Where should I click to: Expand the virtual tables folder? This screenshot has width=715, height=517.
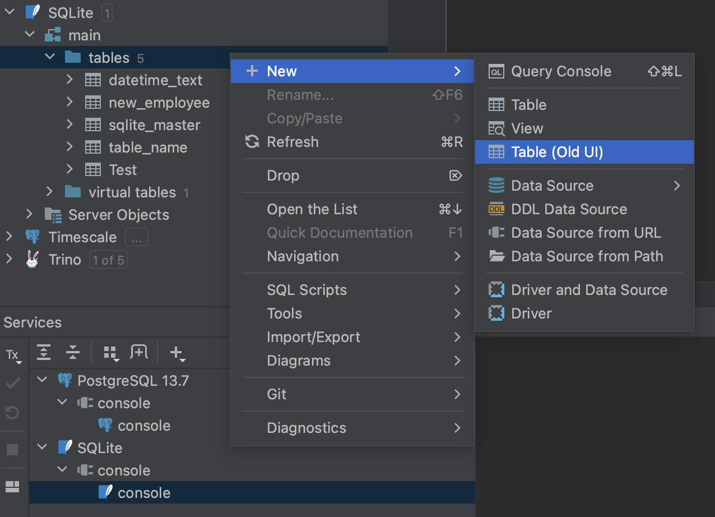coord(49,192)
